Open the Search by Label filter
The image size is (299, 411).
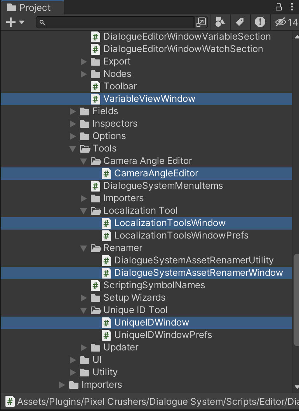pos(240,22)
